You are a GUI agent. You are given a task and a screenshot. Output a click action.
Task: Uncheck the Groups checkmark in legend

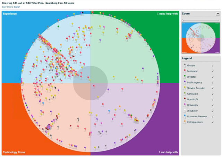213,66
